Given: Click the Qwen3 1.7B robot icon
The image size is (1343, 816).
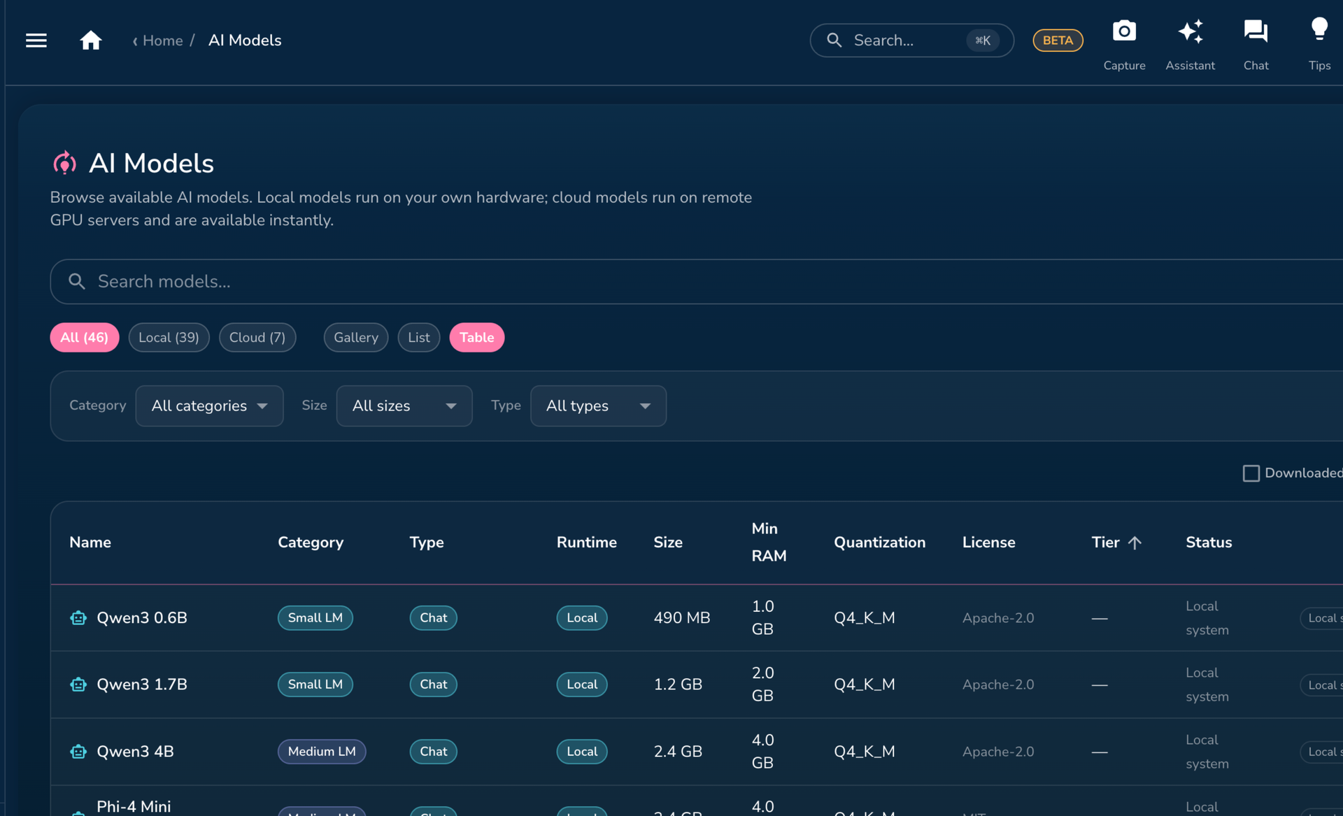Looking at the screenshot, I should pos(78,685).
